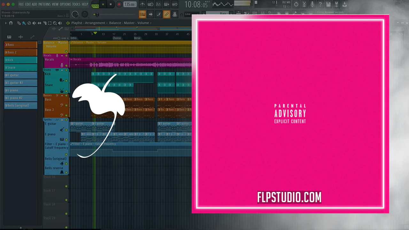
Task: Select the Kick pattern in picker
Action: click(21, 60)
